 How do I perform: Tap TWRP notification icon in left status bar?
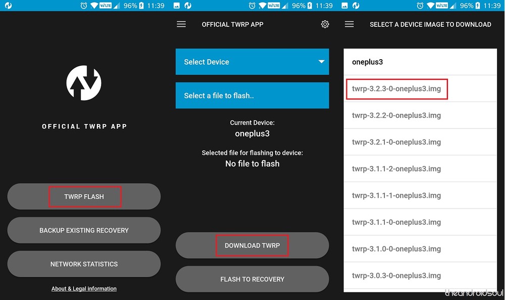point(9,6)
